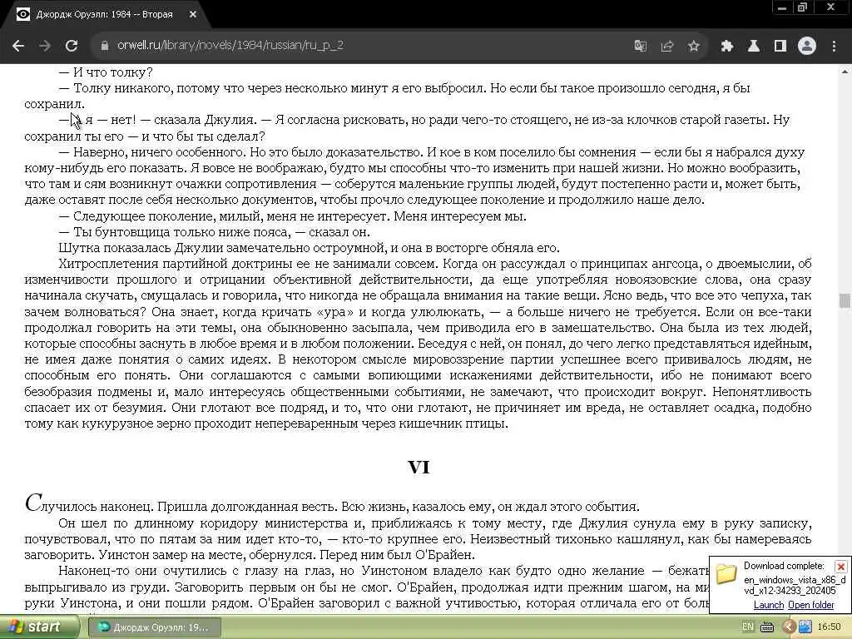The image size is (852, 639).
Task: Click the downloaded file name en_windows_vista
Action: (x=795, y=585)
